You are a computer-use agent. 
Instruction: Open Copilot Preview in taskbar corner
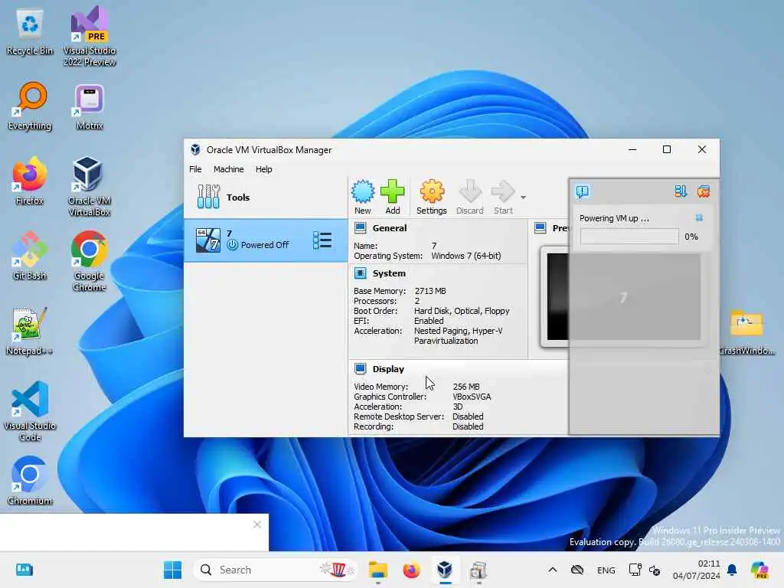[x=759, y=570]
